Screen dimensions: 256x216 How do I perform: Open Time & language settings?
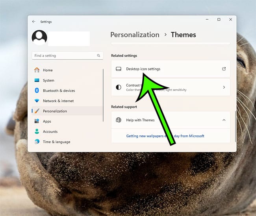click(x=67, y=142)
